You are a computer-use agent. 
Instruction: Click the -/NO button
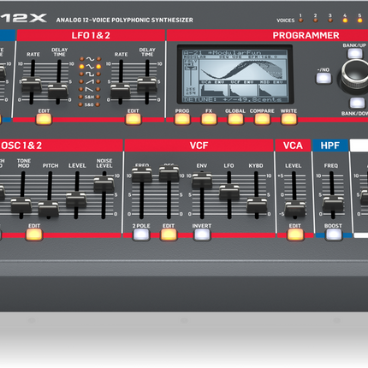click(323, 78)
